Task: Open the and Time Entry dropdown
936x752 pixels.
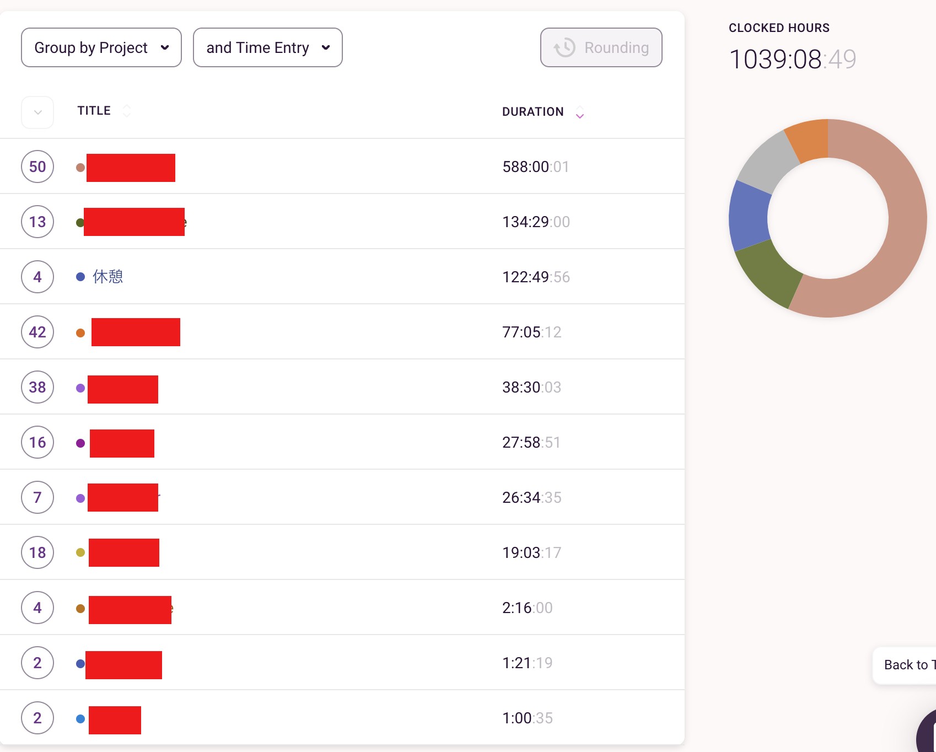Action: tap(268, 47)
